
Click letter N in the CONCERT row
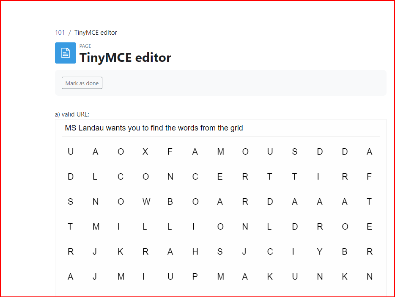[170, 177]
